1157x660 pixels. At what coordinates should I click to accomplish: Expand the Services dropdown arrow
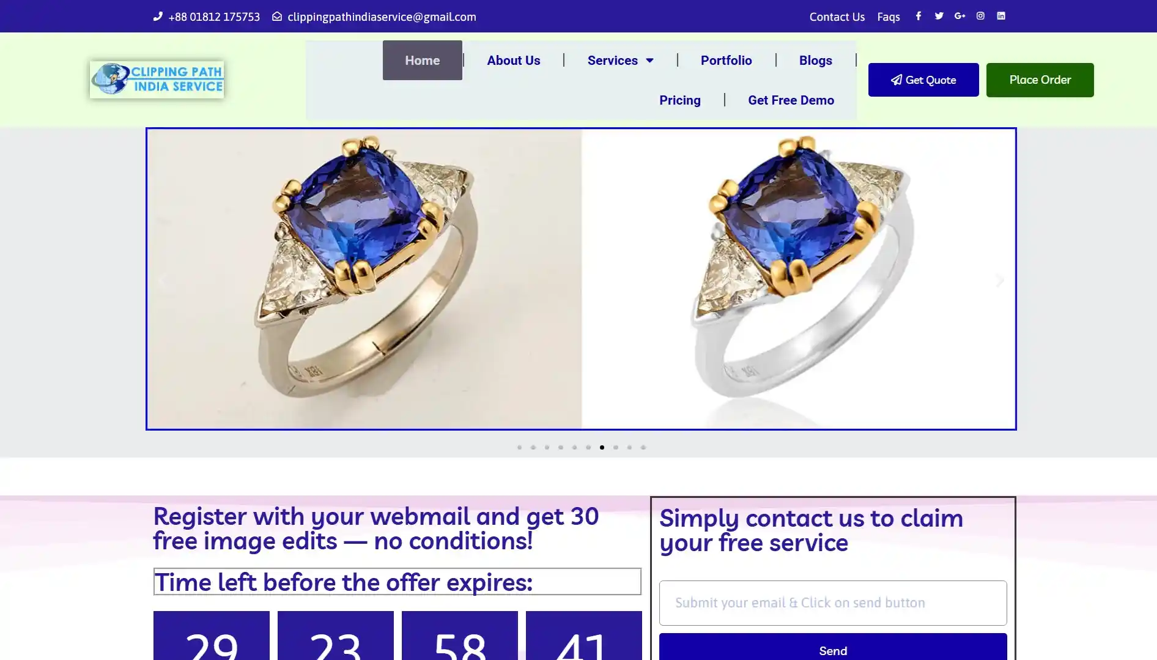649,61
